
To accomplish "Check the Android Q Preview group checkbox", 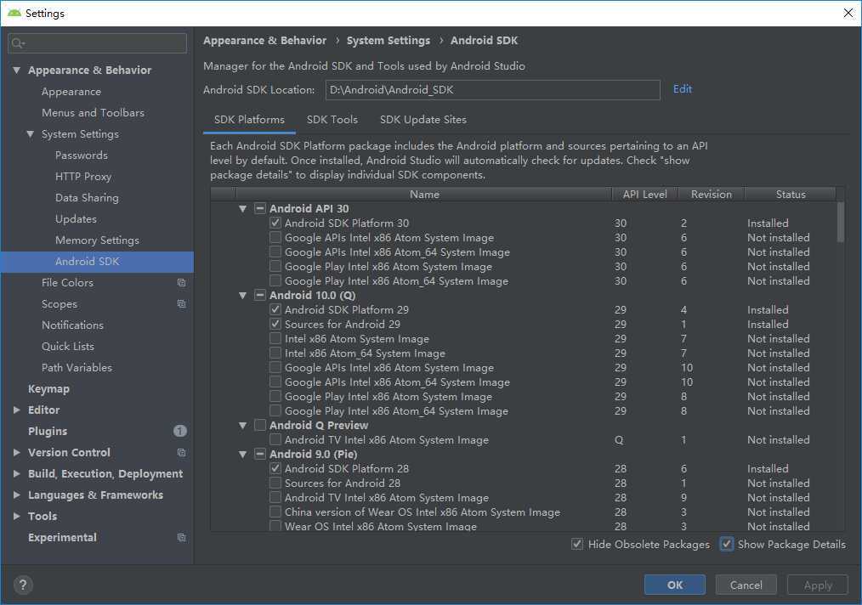I will (260, 426).
